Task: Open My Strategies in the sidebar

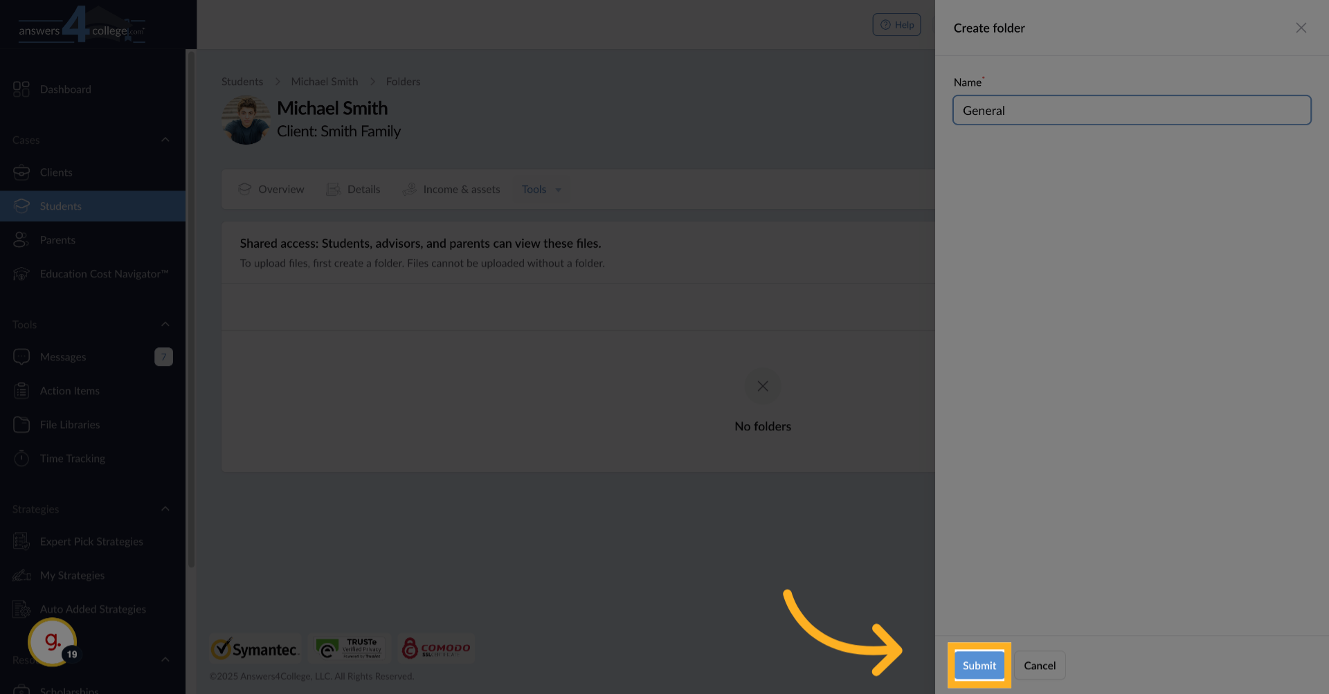Action: pos(93,576)
